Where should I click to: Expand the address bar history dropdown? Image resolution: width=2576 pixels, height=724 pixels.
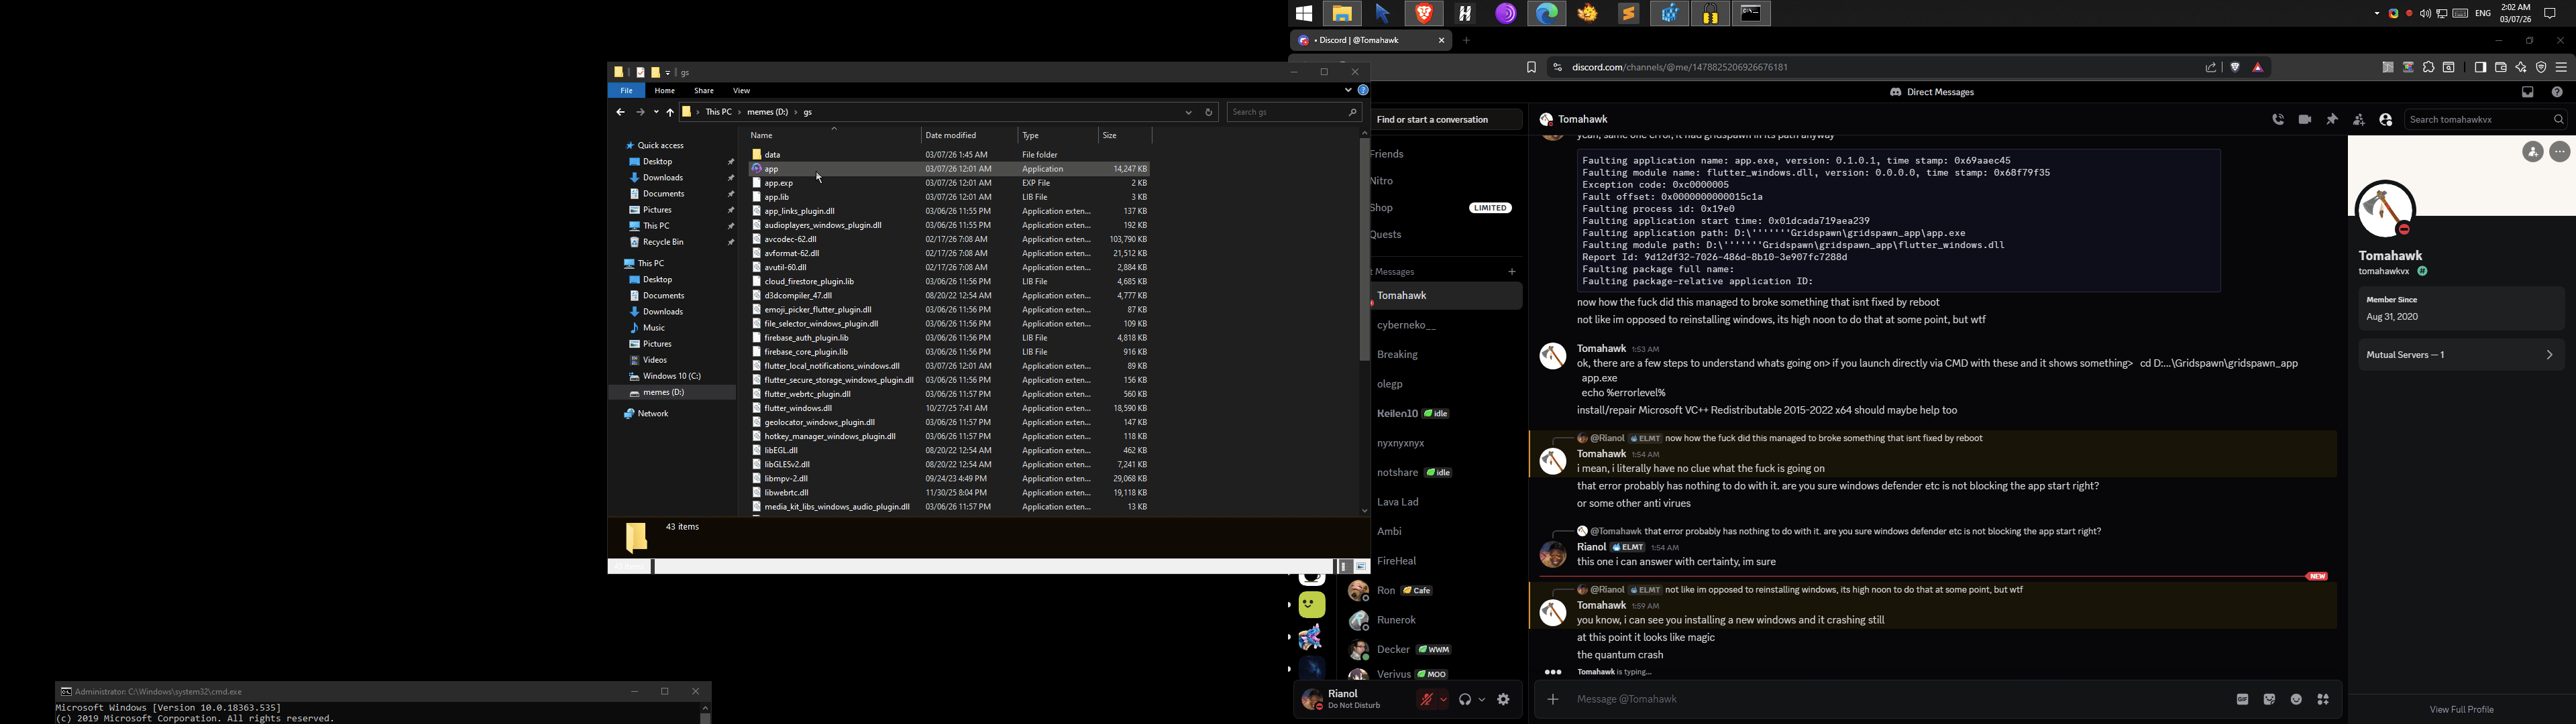(1188, 112)
